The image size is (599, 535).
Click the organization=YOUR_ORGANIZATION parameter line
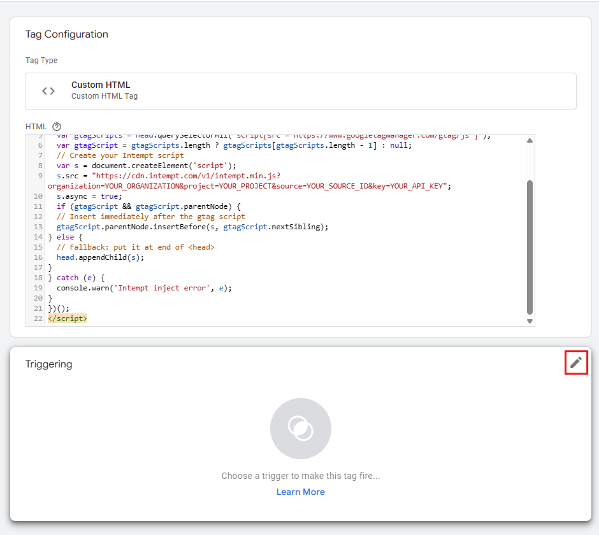(x=249, y=186)
